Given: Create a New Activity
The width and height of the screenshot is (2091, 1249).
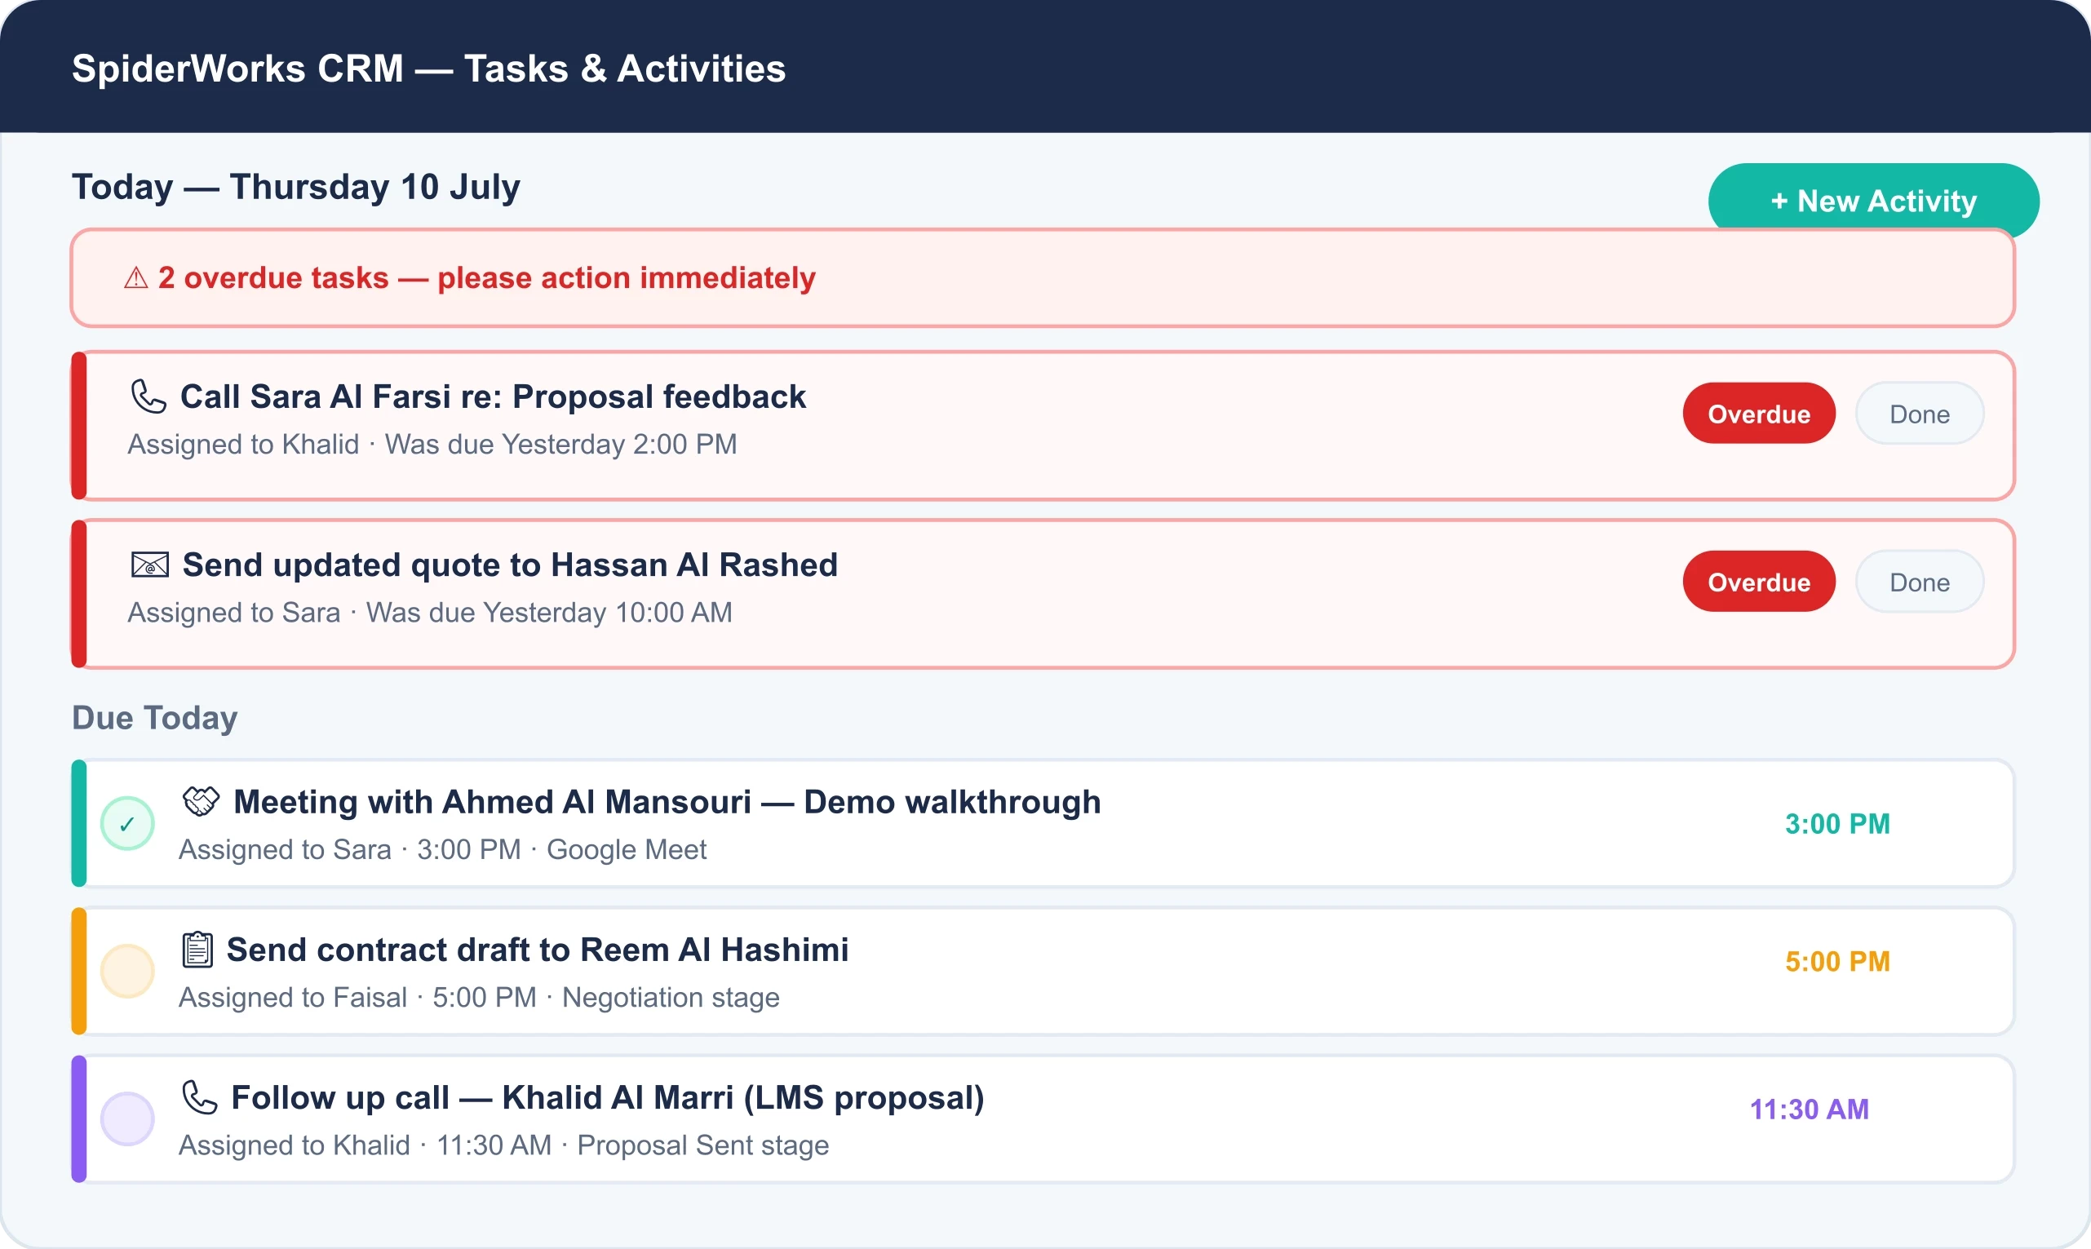Looking at the screenshot, I should point(1874,201).
